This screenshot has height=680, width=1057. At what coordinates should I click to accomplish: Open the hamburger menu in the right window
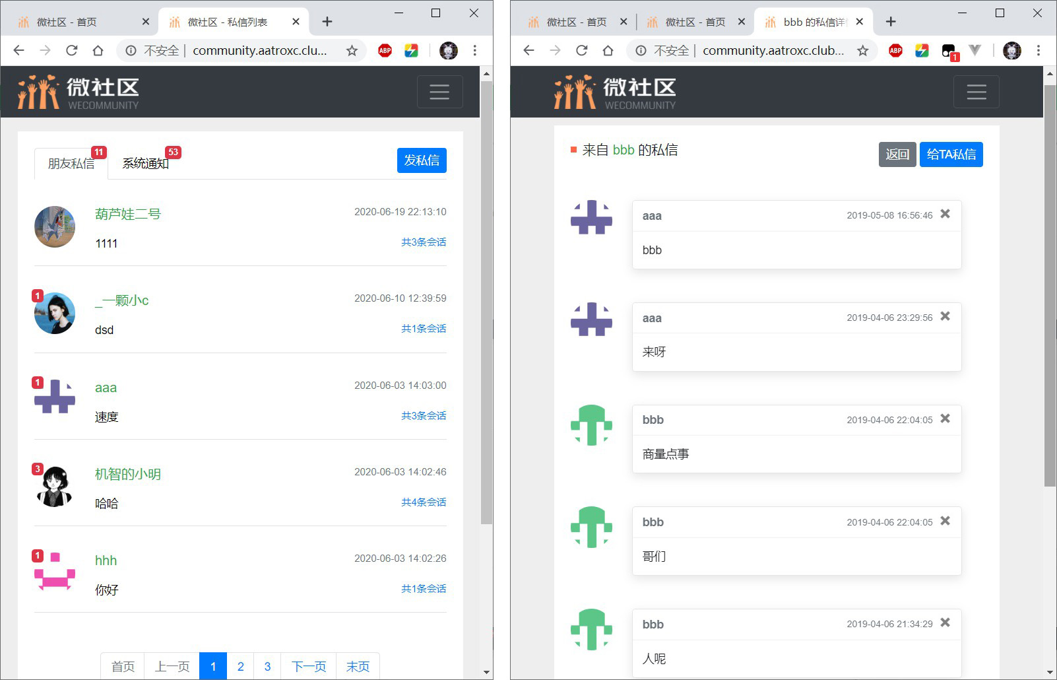(x=977, y=92)
